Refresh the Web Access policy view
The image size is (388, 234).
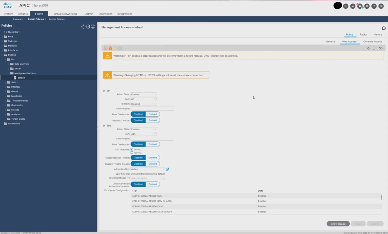click(x=368, y=48)
